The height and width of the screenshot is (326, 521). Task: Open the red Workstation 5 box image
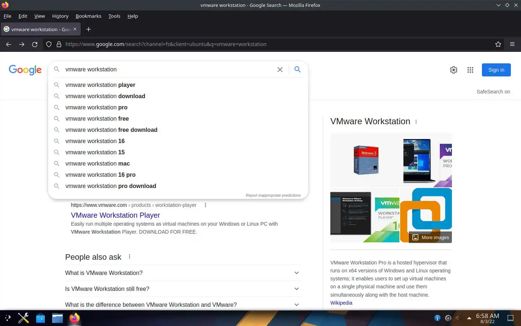tap(366, 160)
